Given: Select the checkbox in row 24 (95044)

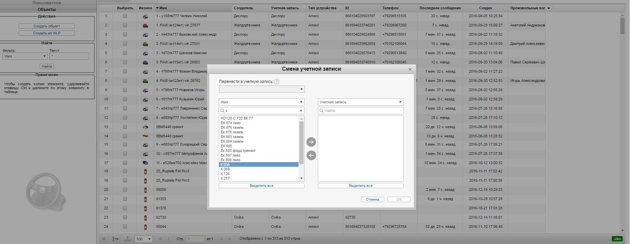Looking at the screenshot, I should tap(125, 227).
